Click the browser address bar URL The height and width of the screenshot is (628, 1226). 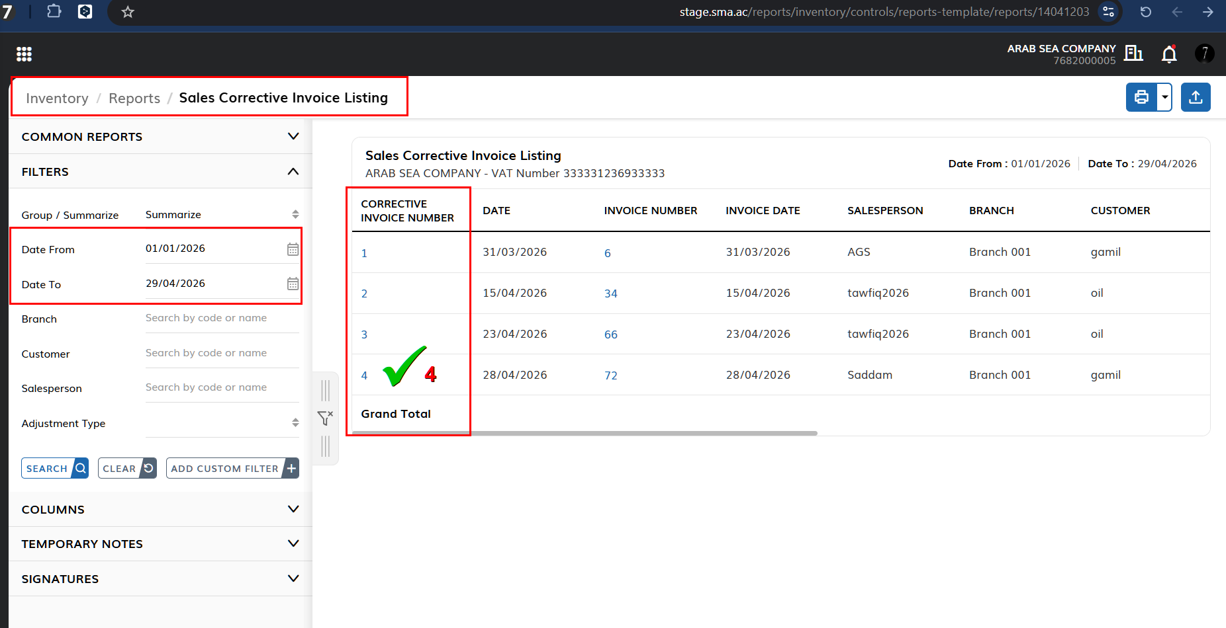click(x=884, y=12)
